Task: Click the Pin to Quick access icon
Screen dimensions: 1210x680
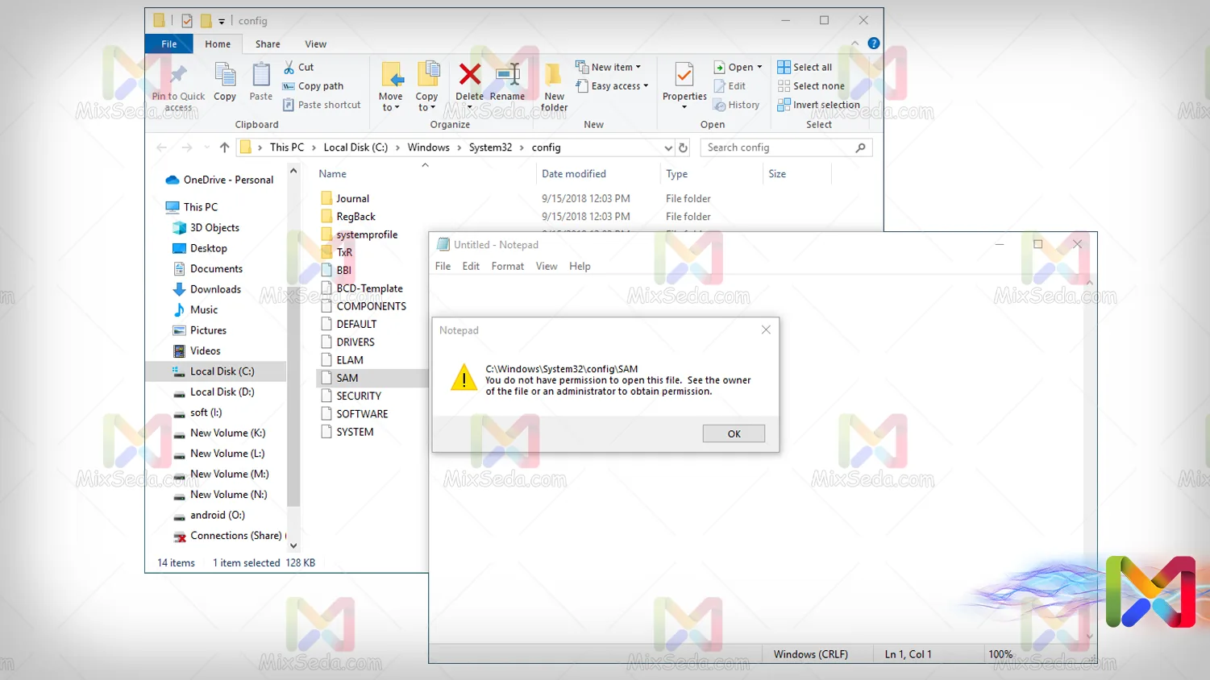Action: tap(178, 76)
